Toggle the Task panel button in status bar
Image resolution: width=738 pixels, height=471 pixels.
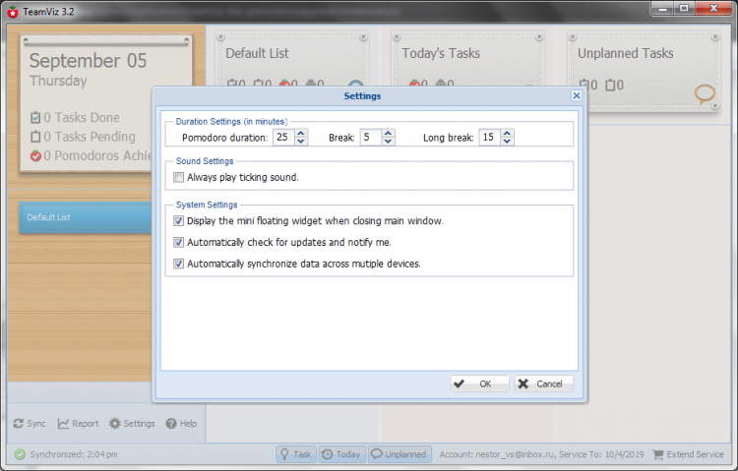[296, 454]
